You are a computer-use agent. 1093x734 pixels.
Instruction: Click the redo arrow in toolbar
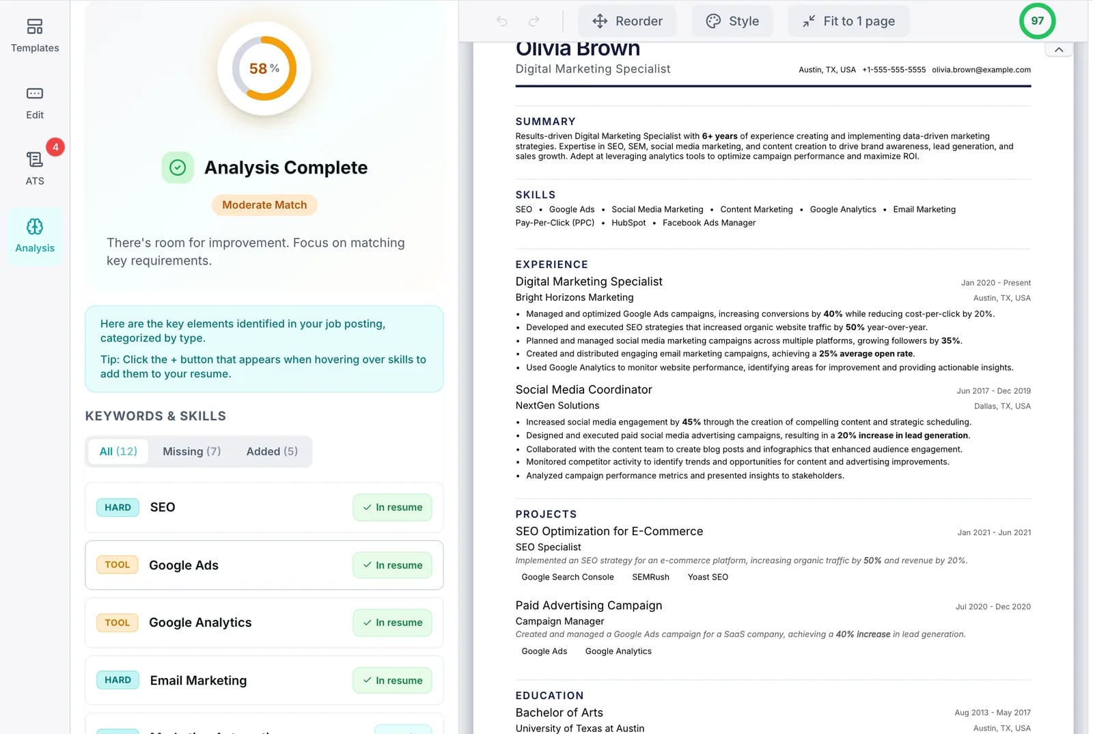point(534,21)
